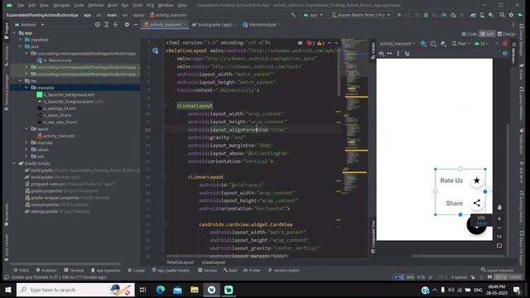This screenshot has height=298, width=530.
Task: Open the App Inspection tool window
Action: point(106,271)
